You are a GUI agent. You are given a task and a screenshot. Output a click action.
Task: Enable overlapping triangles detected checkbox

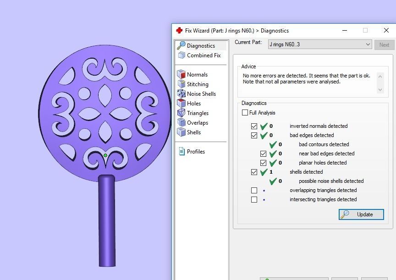pyautogui.click(x=254, y=190)
